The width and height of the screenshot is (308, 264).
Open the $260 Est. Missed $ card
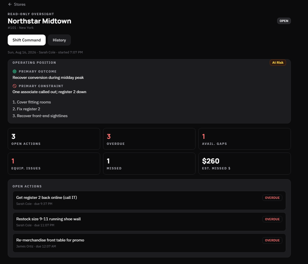click(245, 163)
